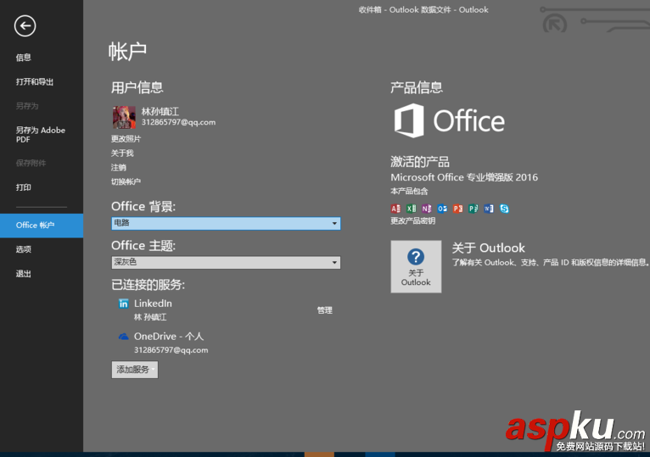Click the Outlook product icon
The width and height of the screenshot is (650, 457).
point(442,209)
